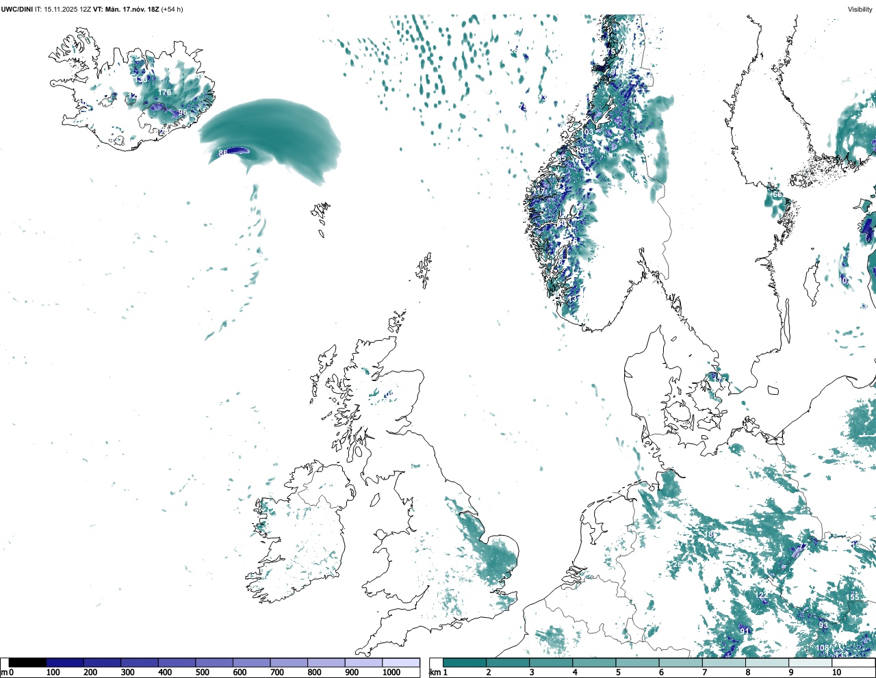Click the '900' tick on the metre legend
This screenshot has width=876, height=678.
click(x=352, y=673)
